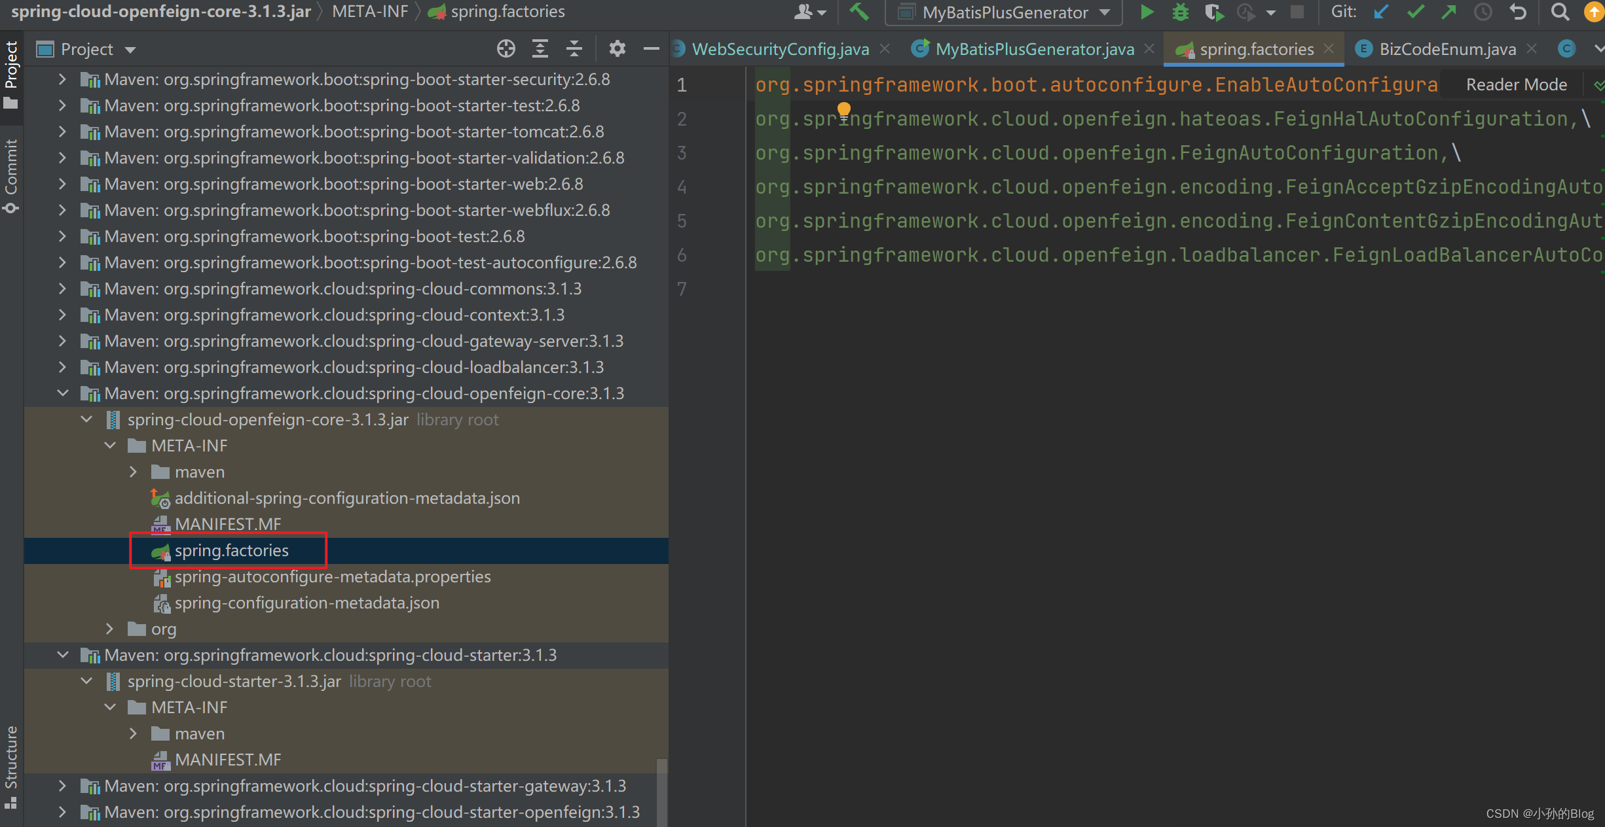Close the MyBatisPlusGenerator.java tab
The image size is (1605, 827).
1149,48
